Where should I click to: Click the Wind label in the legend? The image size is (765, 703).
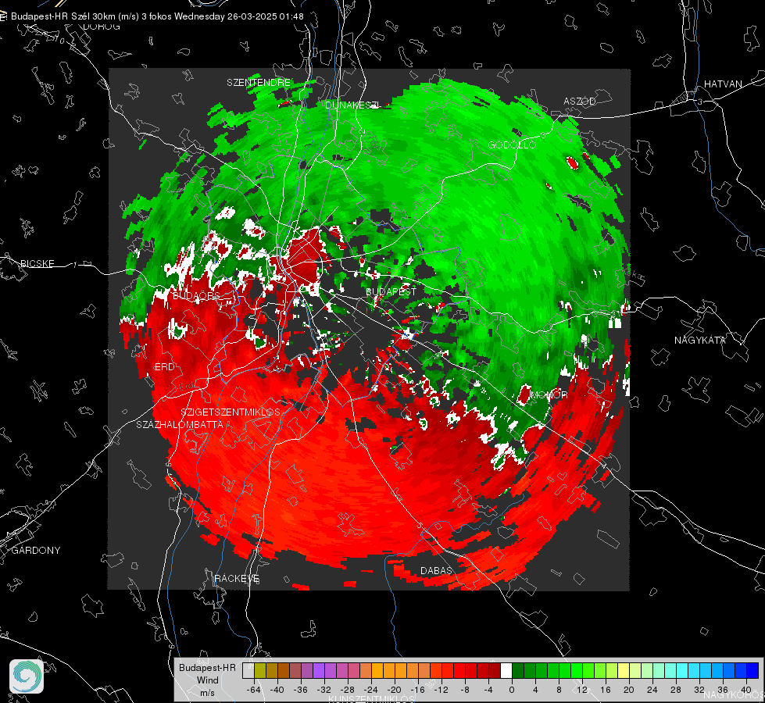pyautogui.click(x=207, y=680)
